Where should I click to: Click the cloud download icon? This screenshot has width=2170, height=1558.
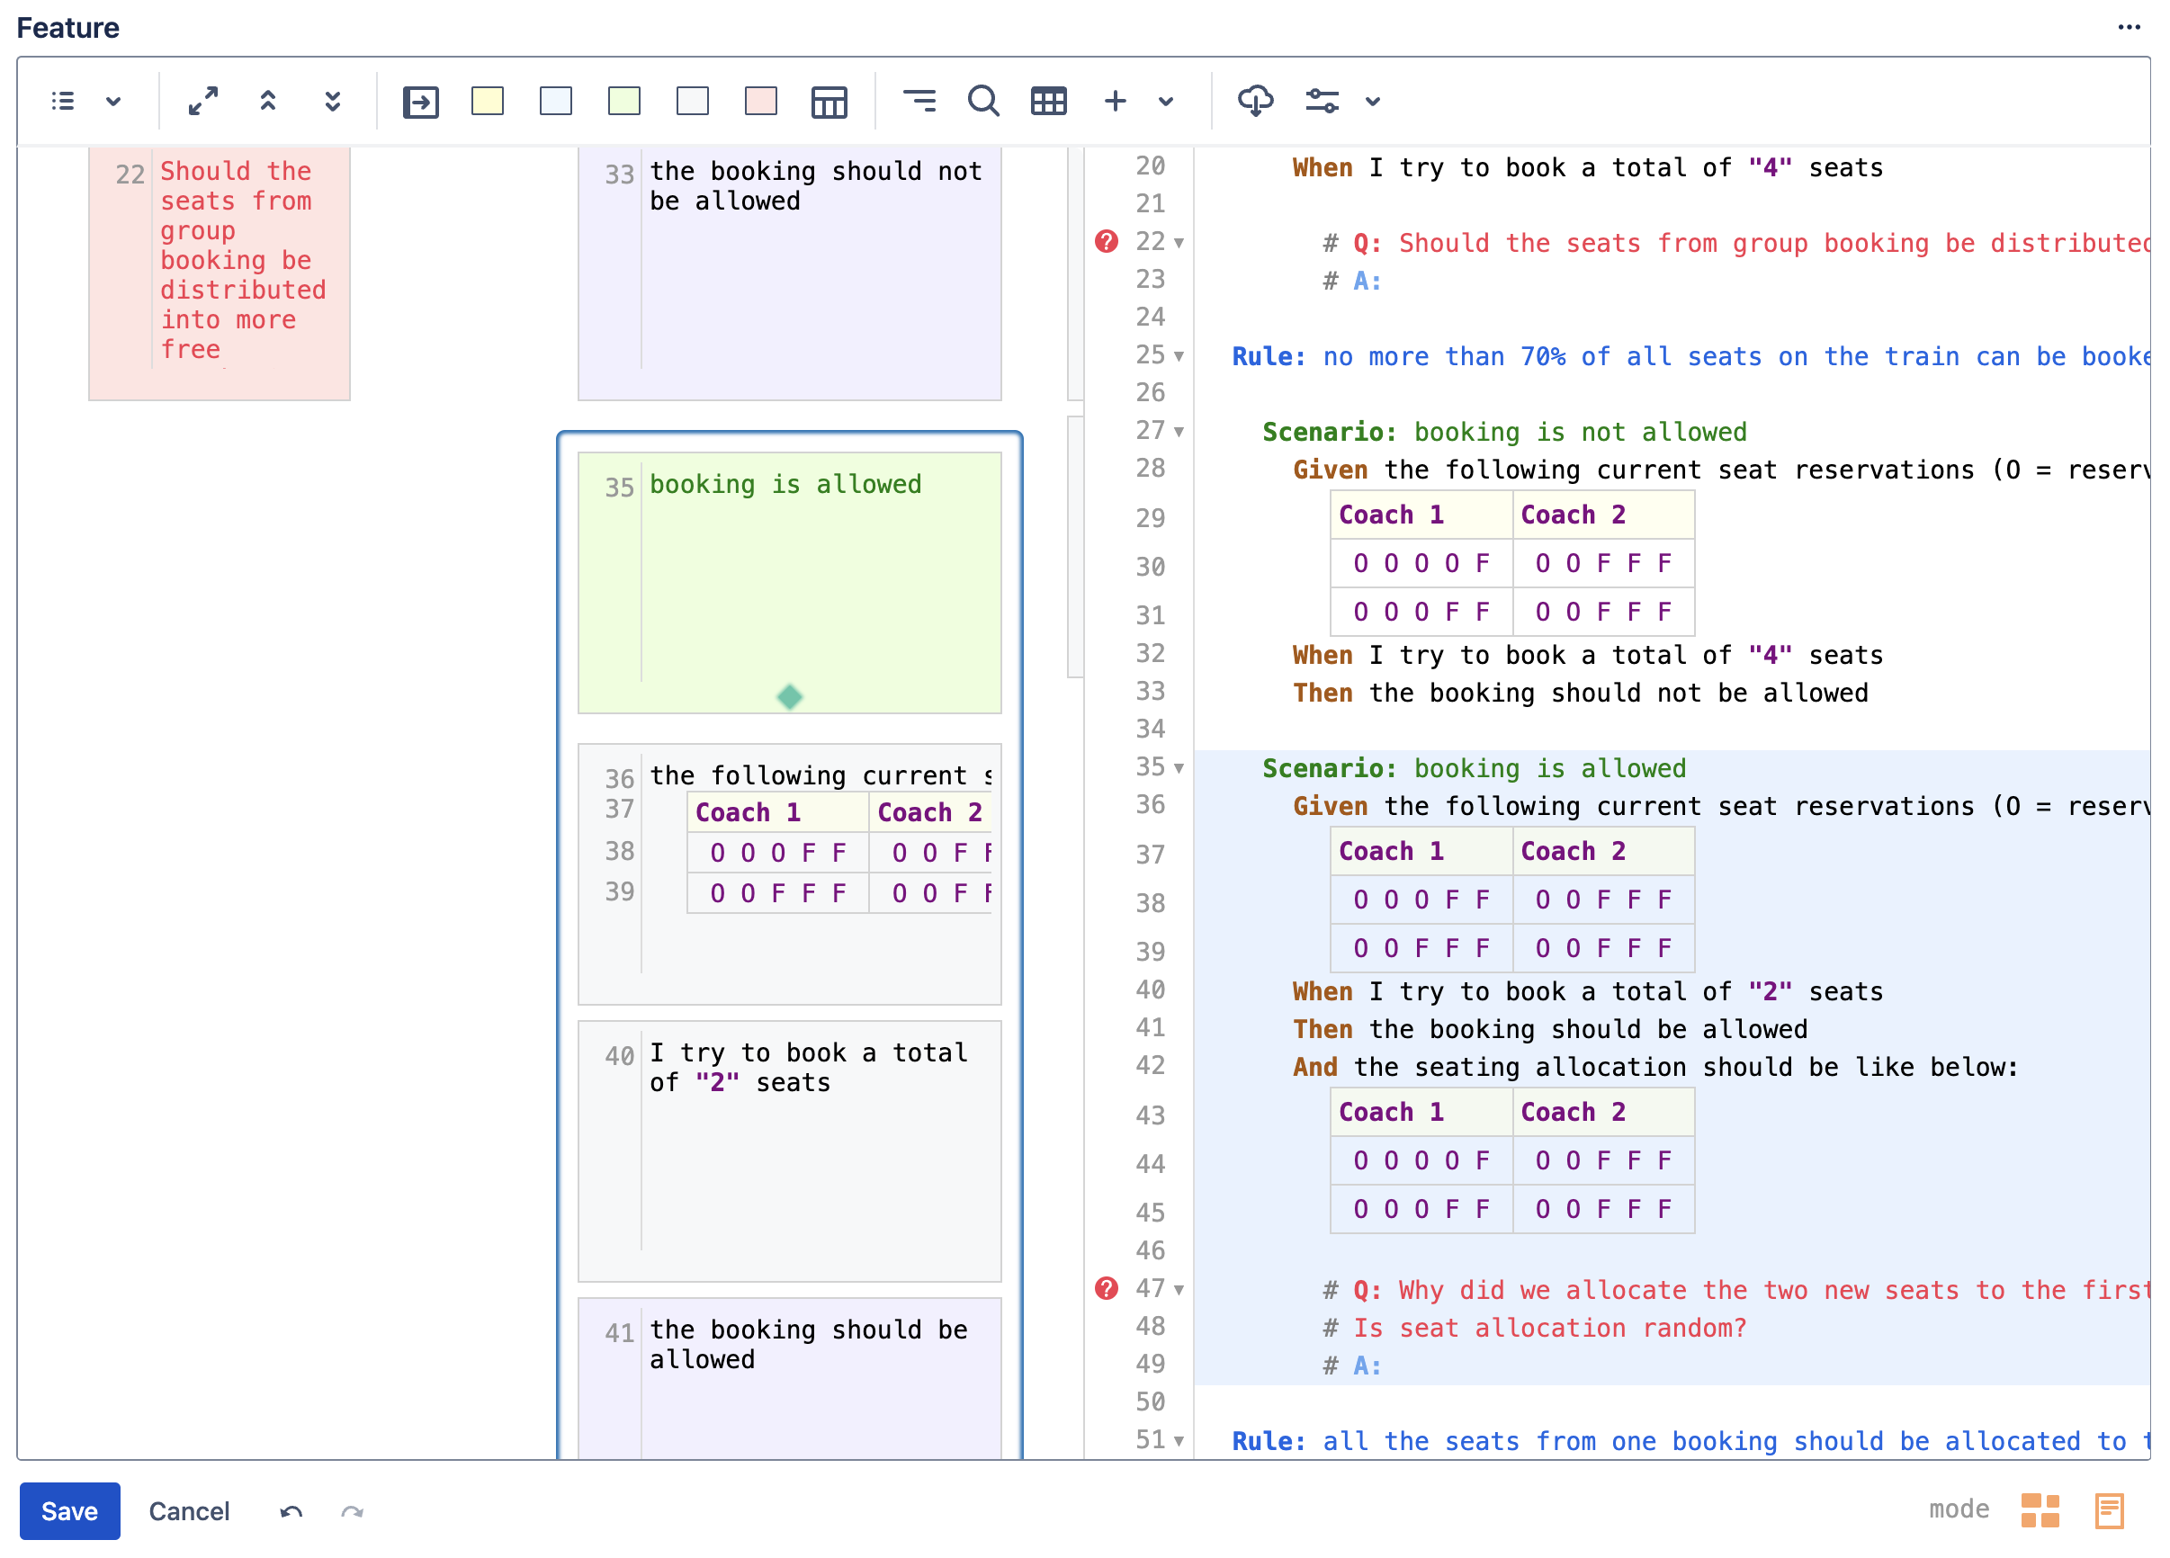[x=1255, y=101]
